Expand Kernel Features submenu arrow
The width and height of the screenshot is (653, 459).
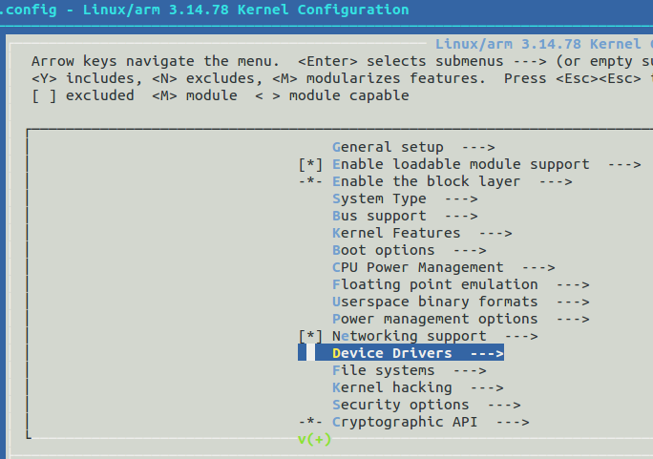pyautogui.click(x=495, y=233)
